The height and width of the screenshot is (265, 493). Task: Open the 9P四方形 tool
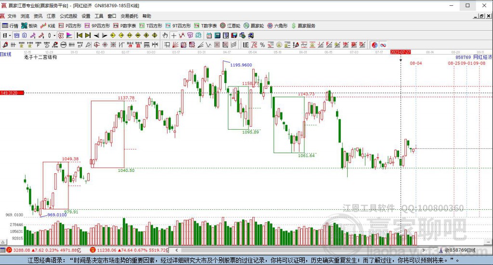(x=97, y=26)
